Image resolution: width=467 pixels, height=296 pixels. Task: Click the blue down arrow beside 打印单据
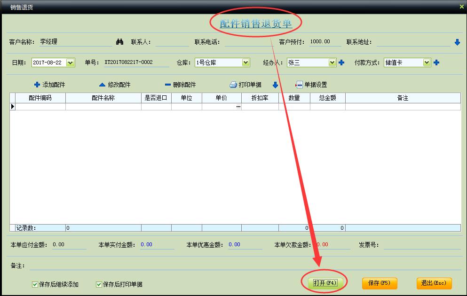(275, 85)
